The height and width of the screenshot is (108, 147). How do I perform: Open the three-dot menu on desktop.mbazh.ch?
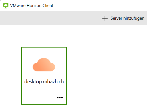[x=60, y=98]
